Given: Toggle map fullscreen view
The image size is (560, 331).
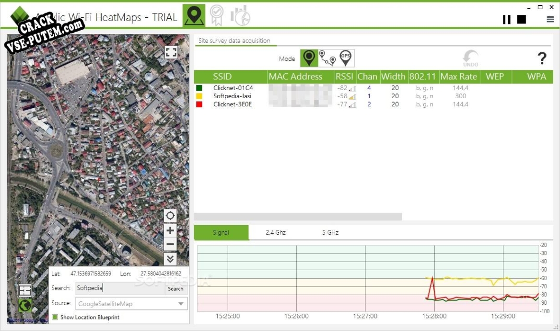Looking at the screenshot, I should point(171,52).
